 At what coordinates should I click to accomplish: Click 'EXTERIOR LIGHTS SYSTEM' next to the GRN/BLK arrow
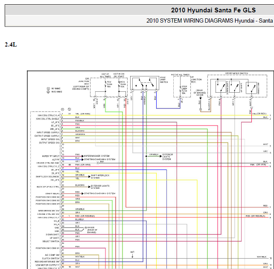(x=168, y=157)
